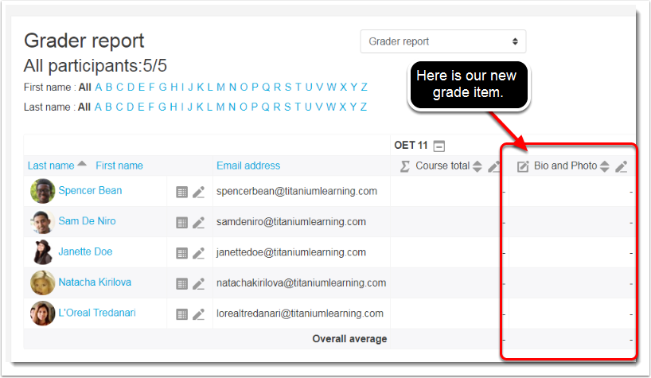The height and width of the screenshot is (378, 651).
Task: Click the Bio and Photo assignment icon
Action: tap(523, 166)
